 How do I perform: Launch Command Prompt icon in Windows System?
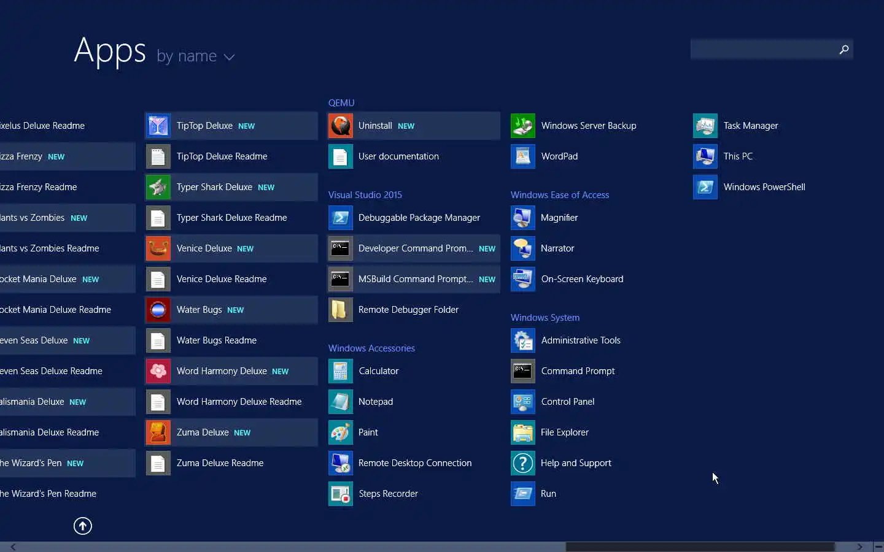pyautogui.click(x=522, y=371)
